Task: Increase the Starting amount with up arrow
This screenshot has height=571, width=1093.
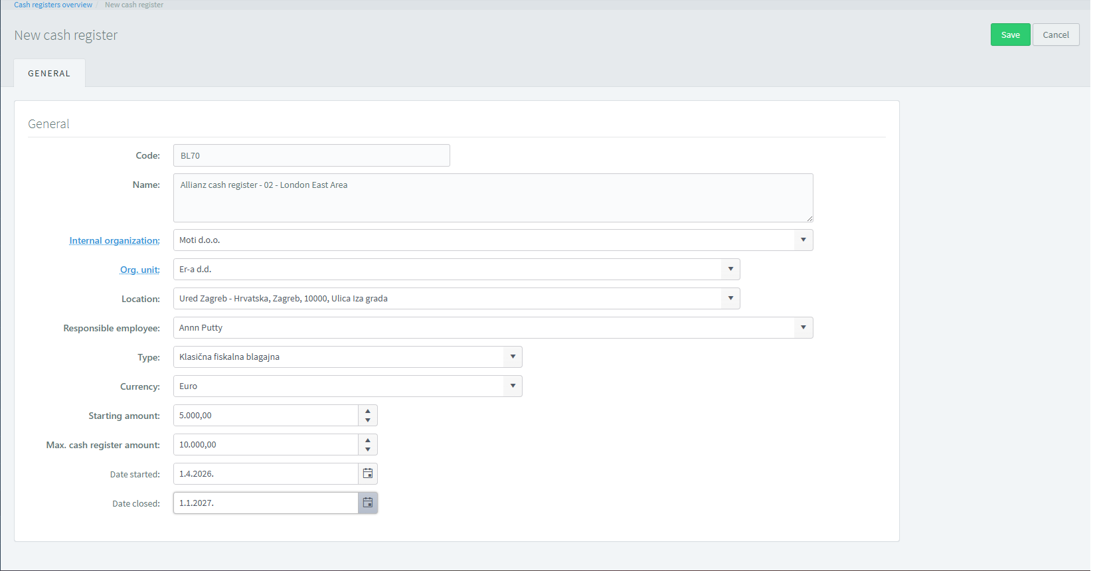Action: pyautogui.click(x=368, y=411)
